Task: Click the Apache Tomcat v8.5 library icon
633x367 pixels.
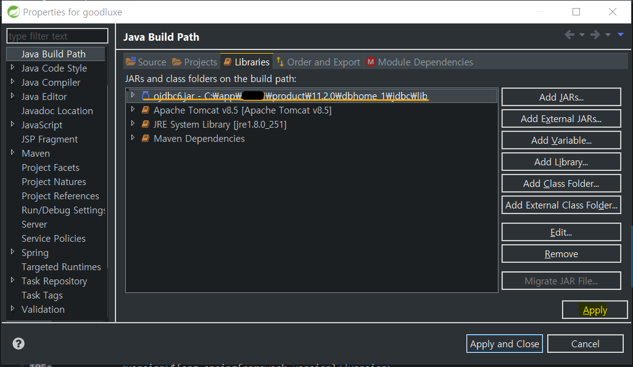Action: [146, 110]
